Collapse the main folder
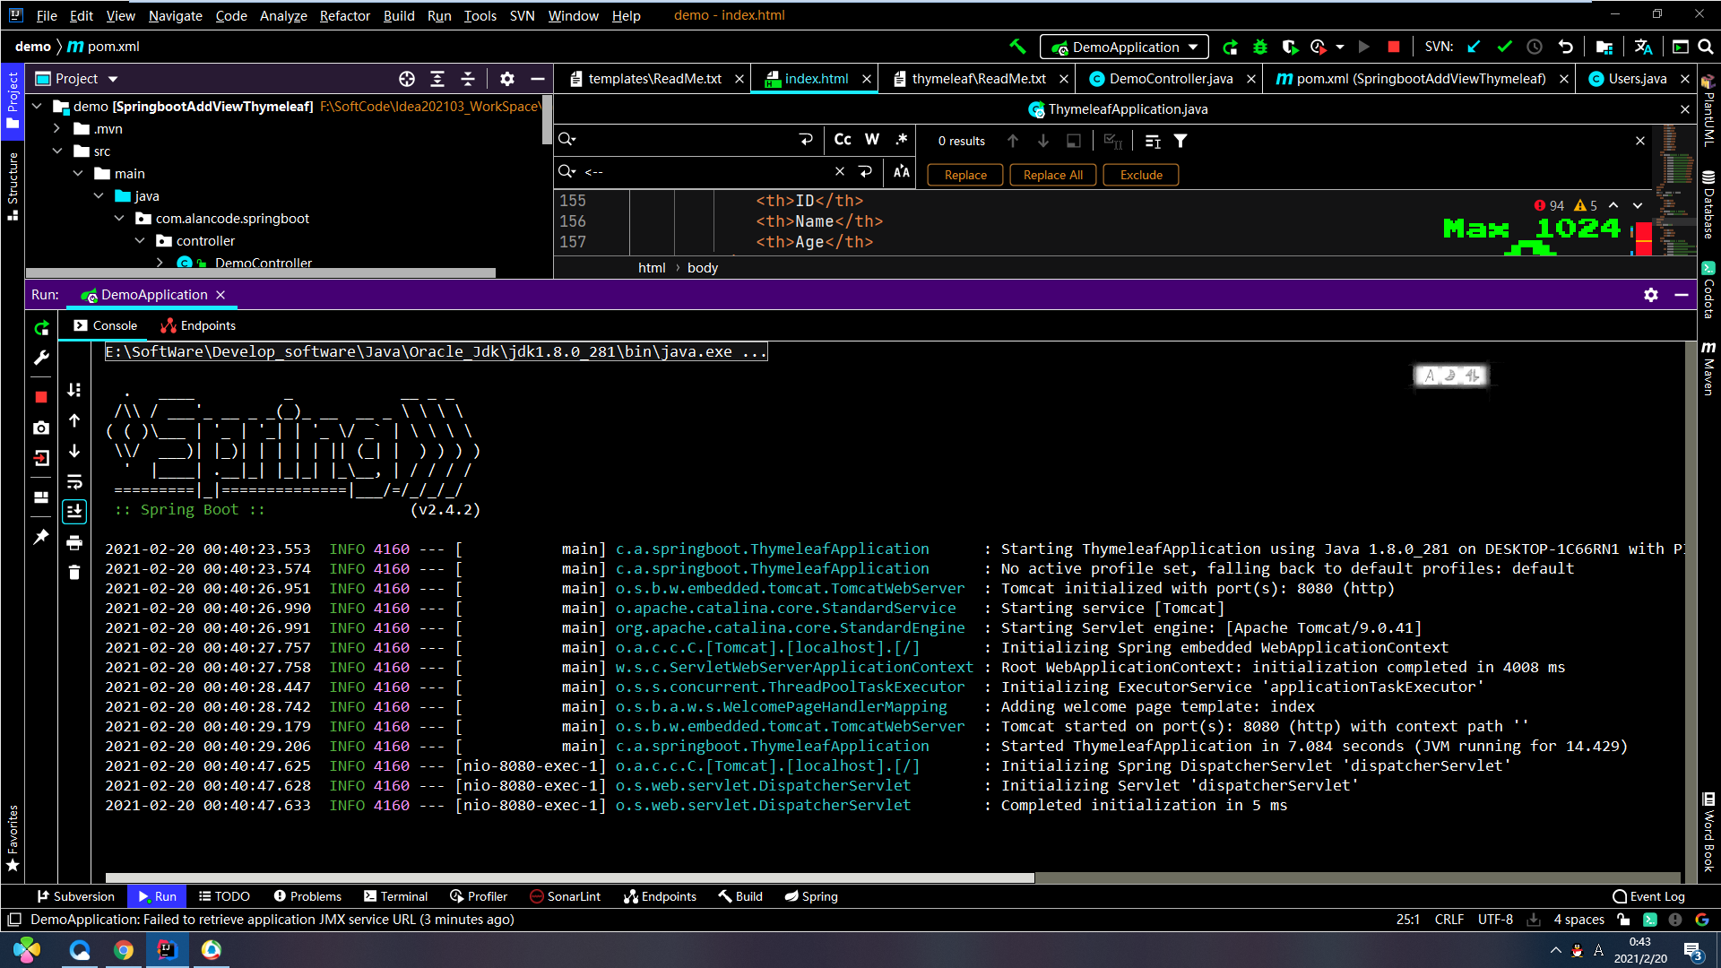This screenshot has width=1721, height=968. coord(78,173)
